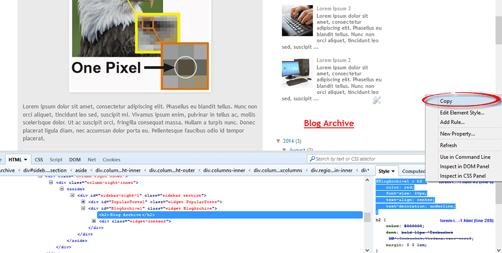Click the #BlogArchive1 > h2 selector
Screen dimensions: 502x253
(x=399, y=181)
